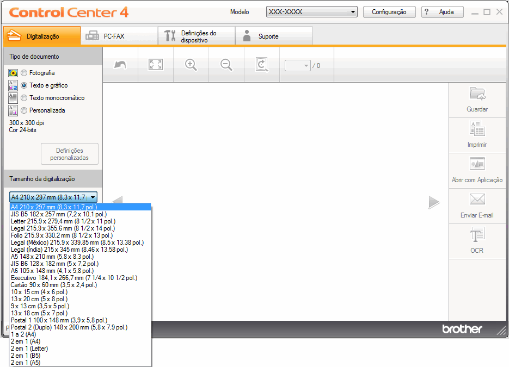Choose Folio 215,9 x 330,2 mm option
This screenshot has height=367, width=509.
[81, 235]
